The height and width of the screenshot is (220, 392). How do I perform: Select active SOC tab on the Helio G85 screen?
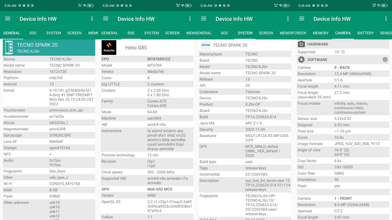[x=131, y=33]
